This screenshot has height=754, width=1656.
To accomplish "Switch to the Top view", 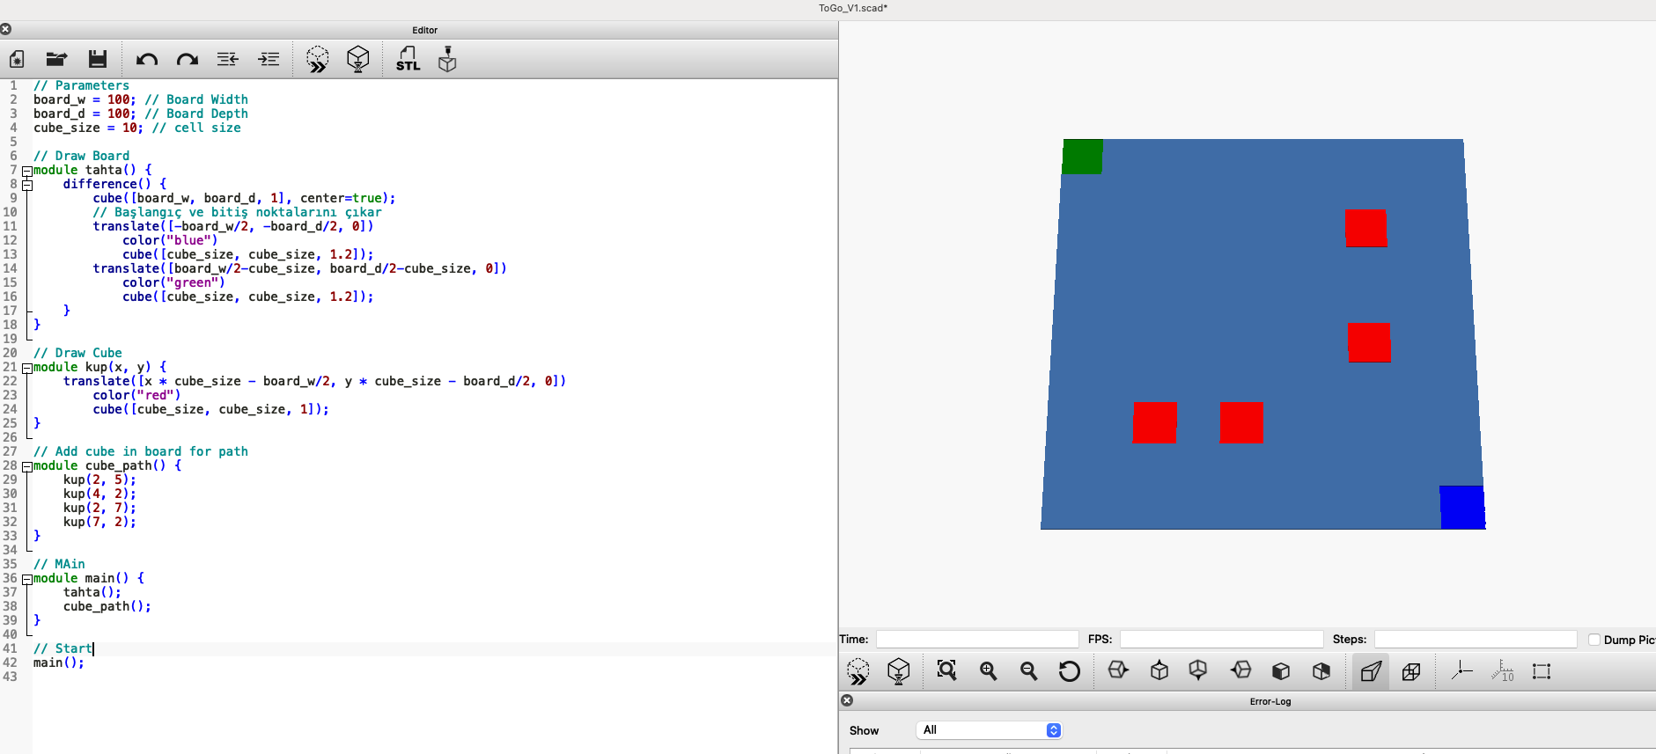I will (1159, 670).
